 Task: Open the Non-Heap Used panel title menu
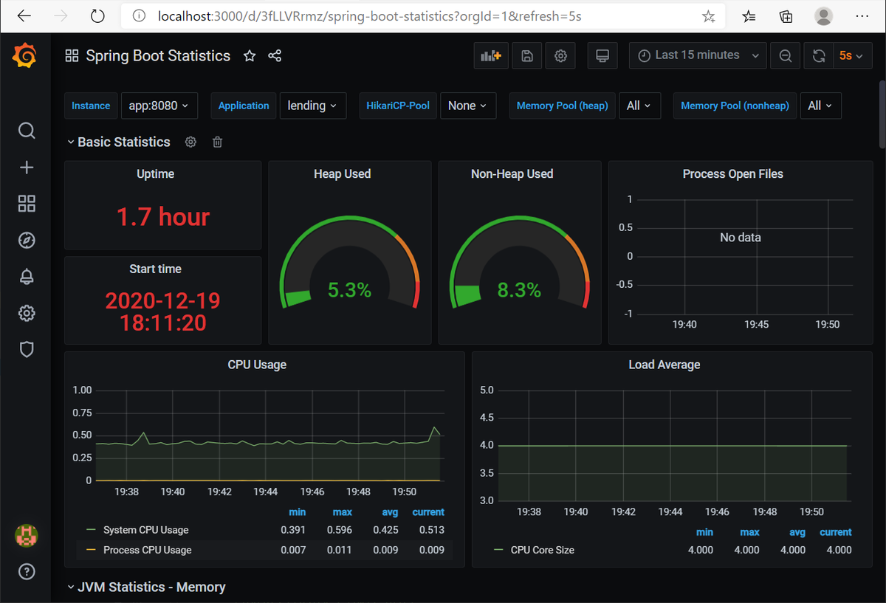point(512,174)
